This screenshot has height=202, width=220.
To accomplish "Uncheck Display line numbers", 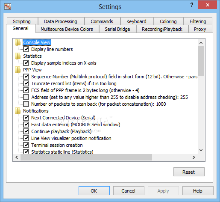I will [x=26, y=49].
